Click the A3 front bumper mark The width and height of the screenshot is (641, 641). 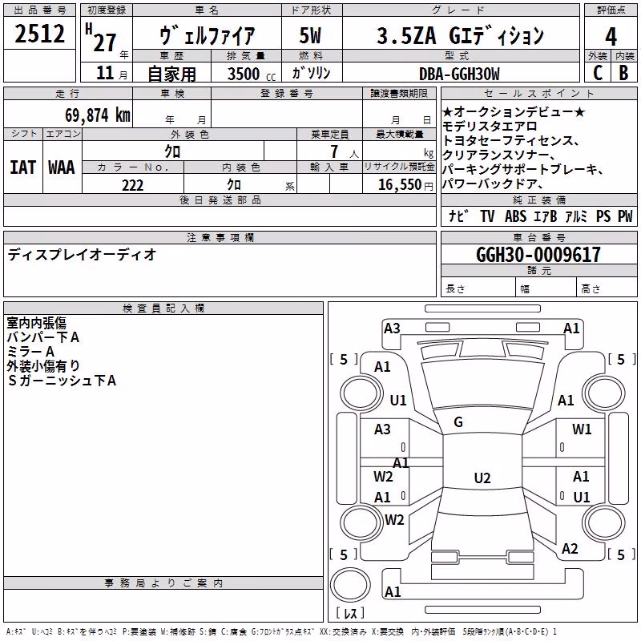tap(392, 329)
